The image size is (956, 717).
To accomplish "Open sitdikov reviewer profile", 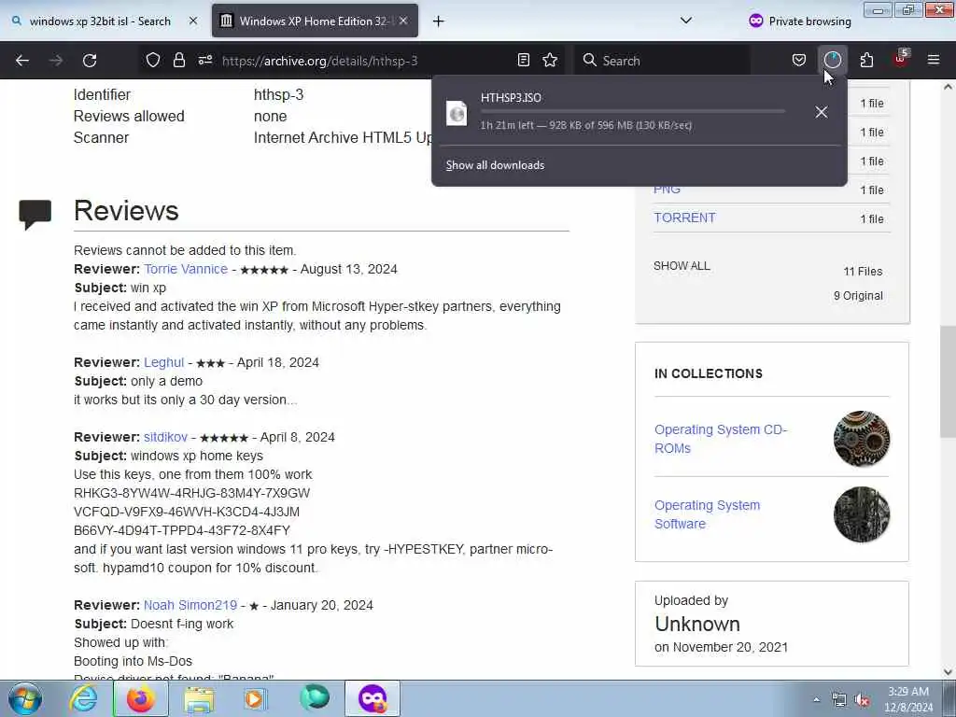I will (x=166, y=437).
